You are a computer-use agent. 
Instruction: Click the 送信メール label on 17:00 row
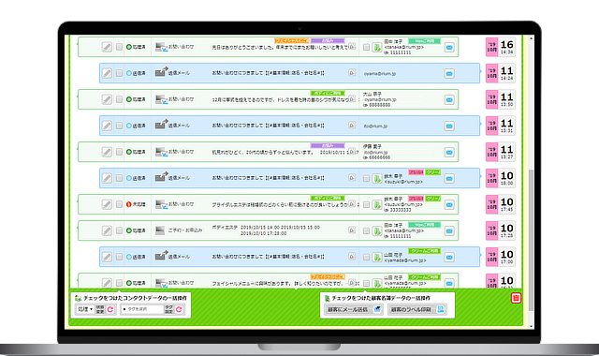(179, 257)
